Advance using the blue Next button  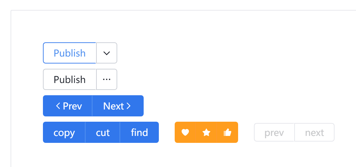tap(118, 105)
